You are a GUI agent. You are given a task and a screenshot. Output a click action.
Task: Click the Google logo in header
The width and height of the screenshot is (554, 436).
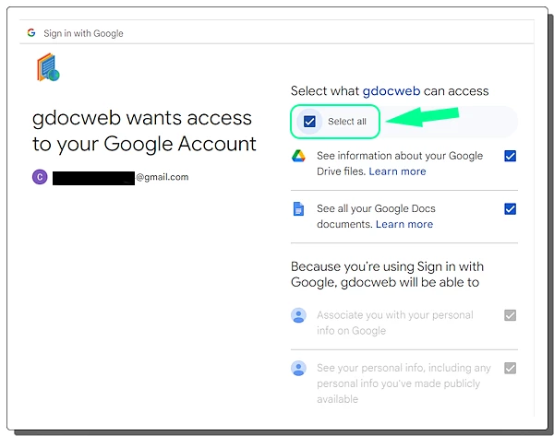(31, 32)
